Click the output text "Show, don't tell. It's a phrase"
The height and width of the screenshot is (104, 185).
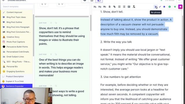[62, 36]
